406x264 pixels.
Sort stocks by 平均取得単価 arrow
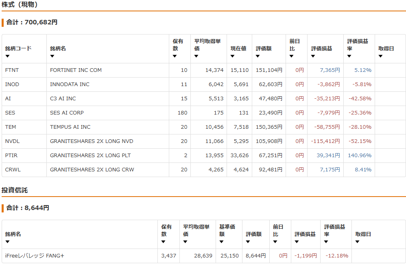click(x=196, y=56)
